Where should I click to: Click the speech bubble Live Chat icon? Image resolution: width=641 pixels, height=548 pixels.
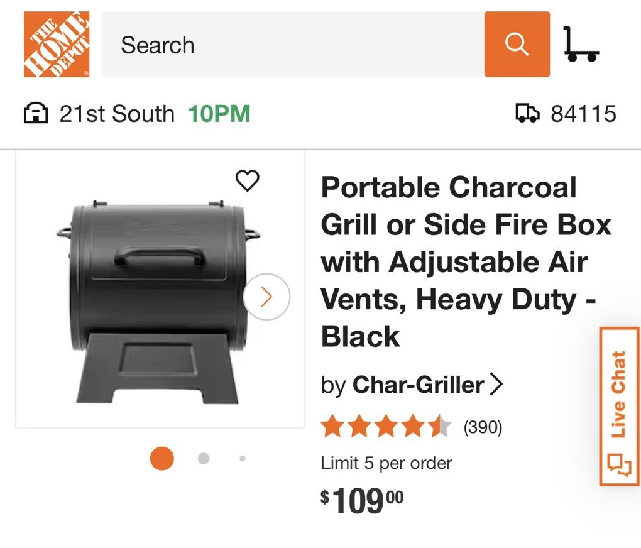click(x=619, y=464)
